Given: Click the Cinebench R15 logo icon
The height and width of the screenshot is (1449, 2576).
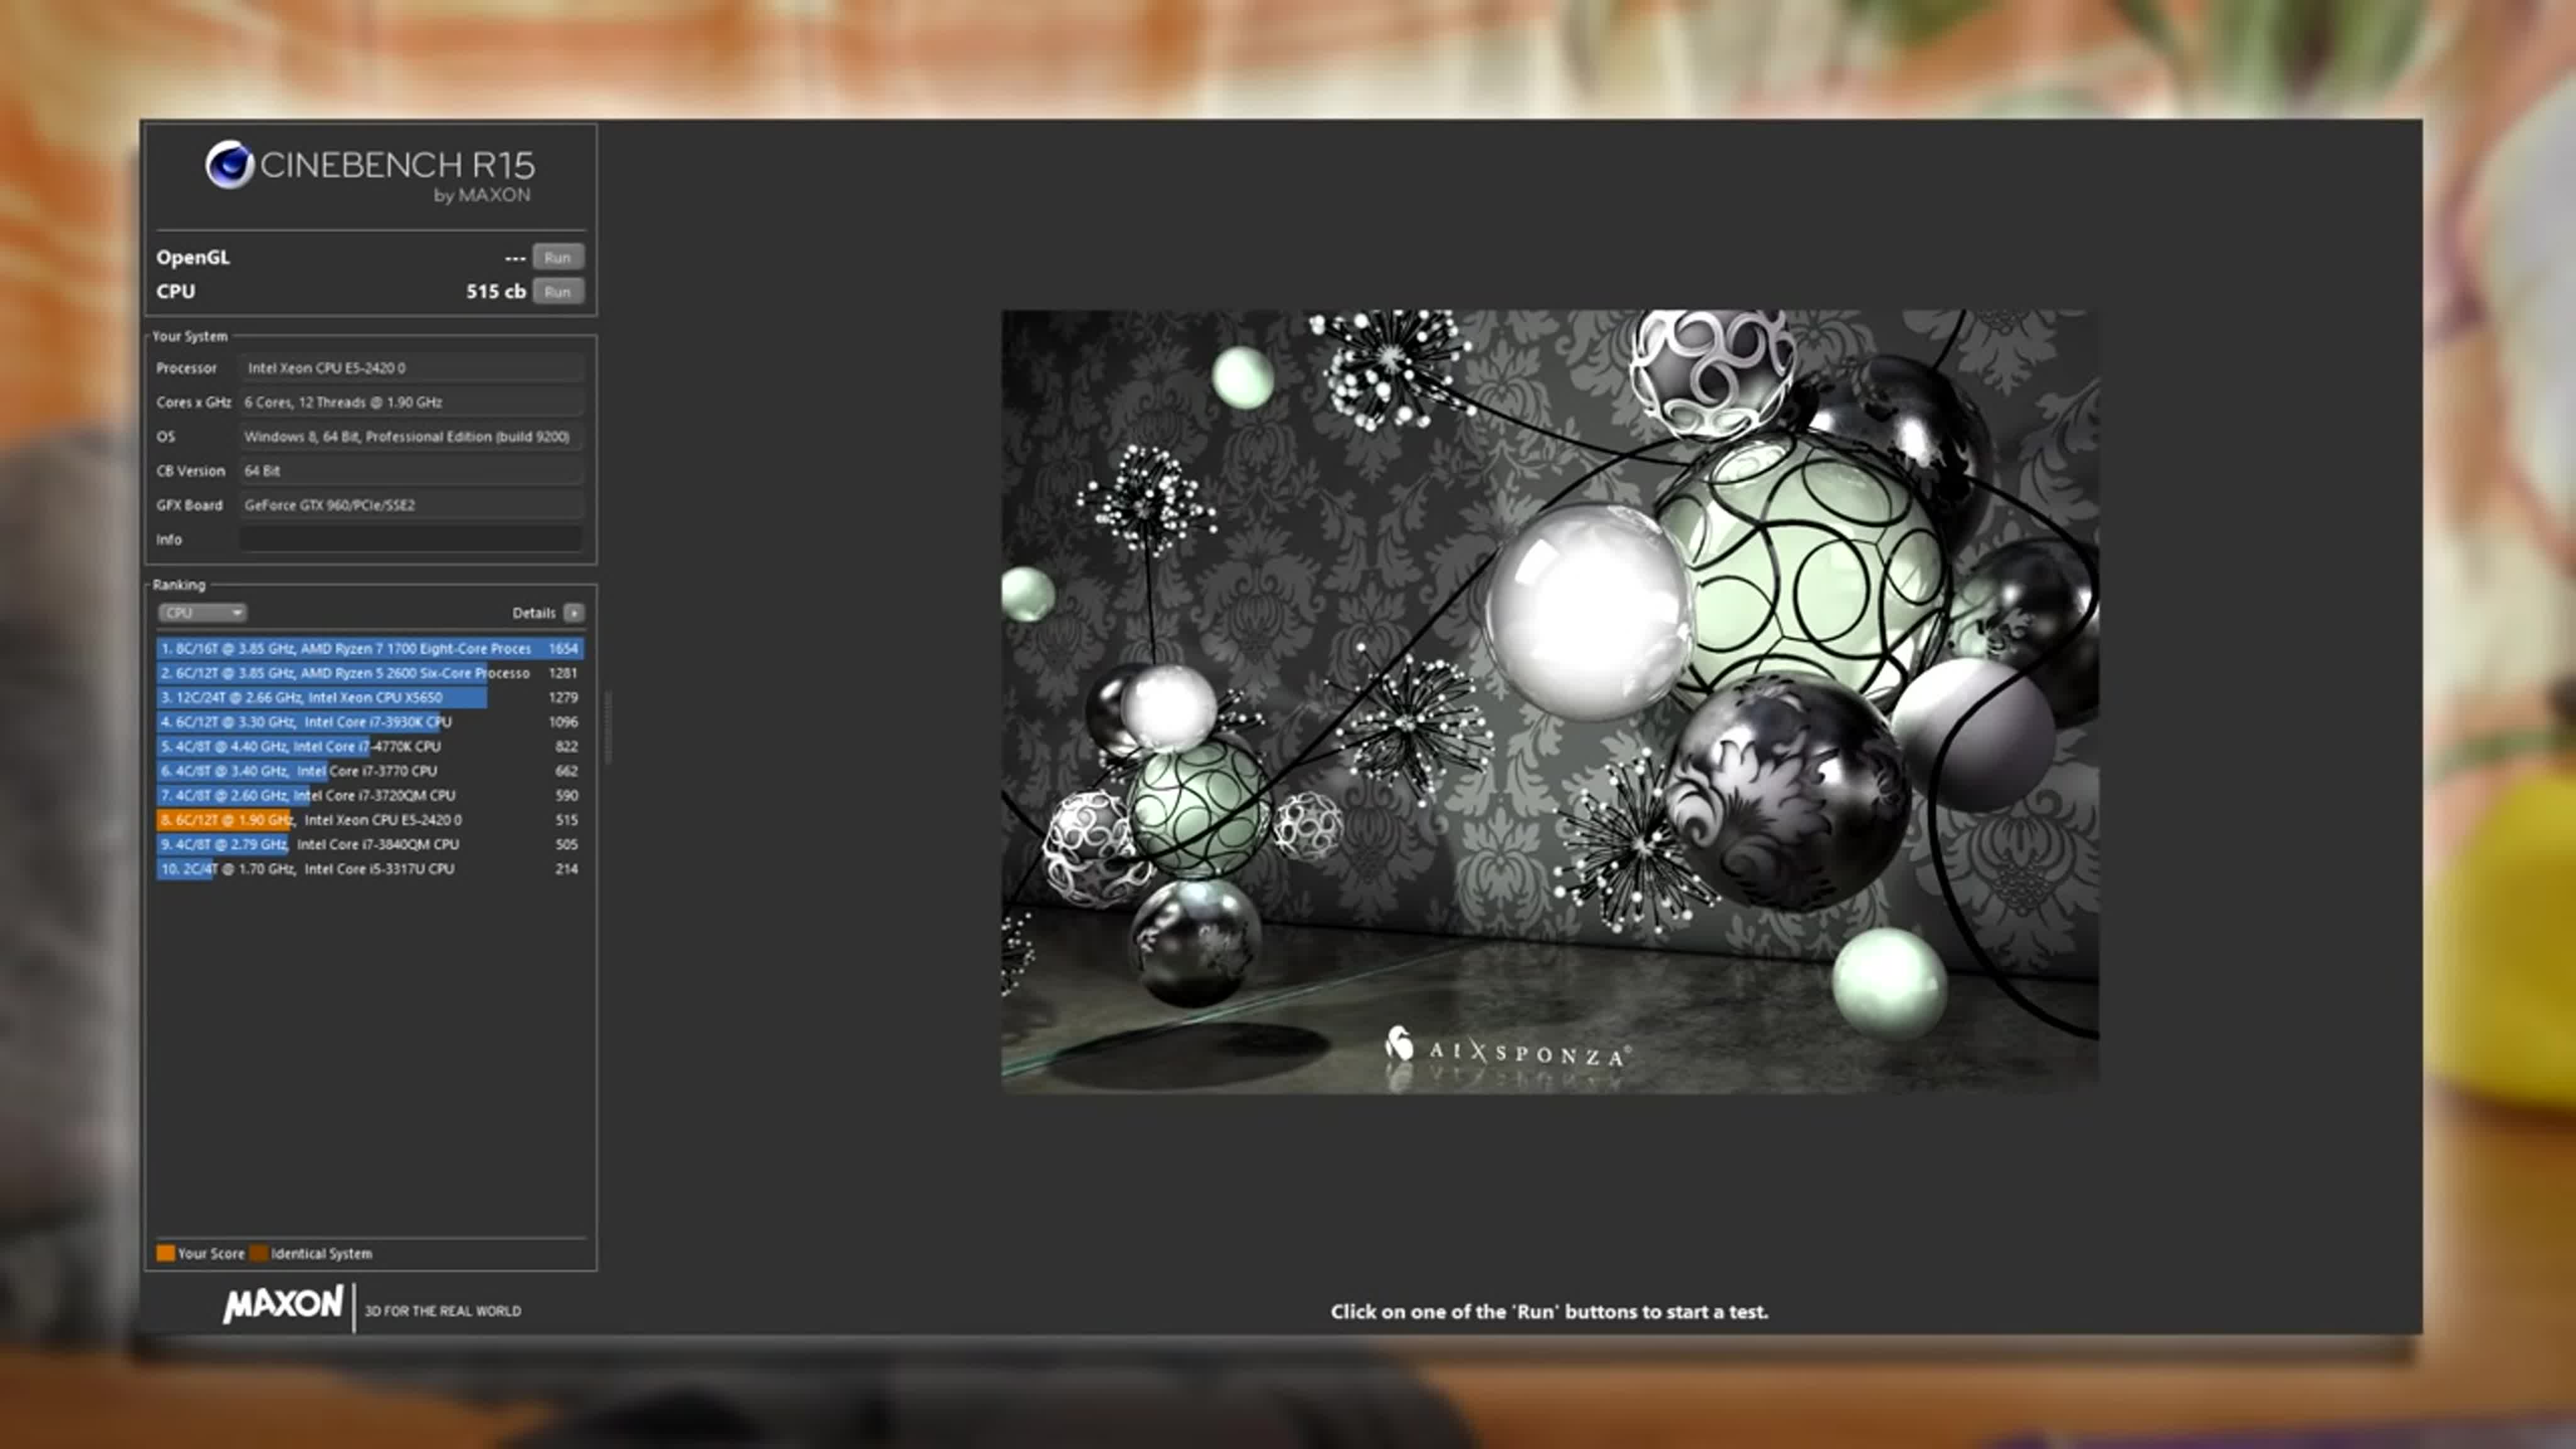Looking at the screenshot, I should pyautogui.click(x=230, y=165).
